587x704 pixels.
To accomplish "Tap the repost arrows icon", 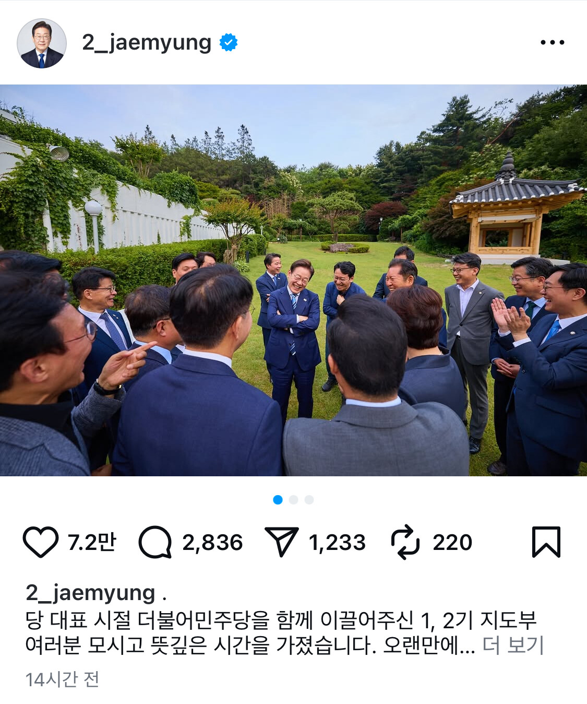I will point(405,543).
